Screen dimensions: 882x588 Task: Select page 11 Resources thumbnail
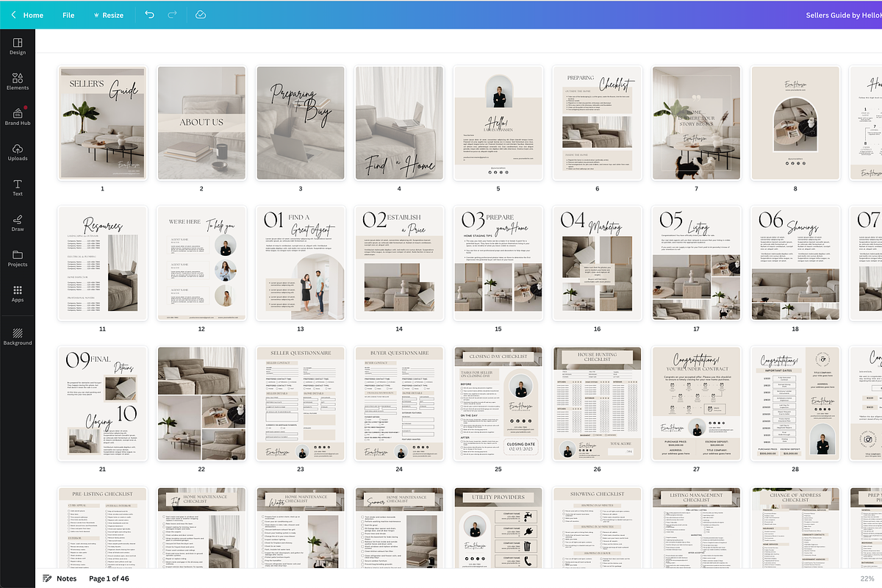click(102, 263)
